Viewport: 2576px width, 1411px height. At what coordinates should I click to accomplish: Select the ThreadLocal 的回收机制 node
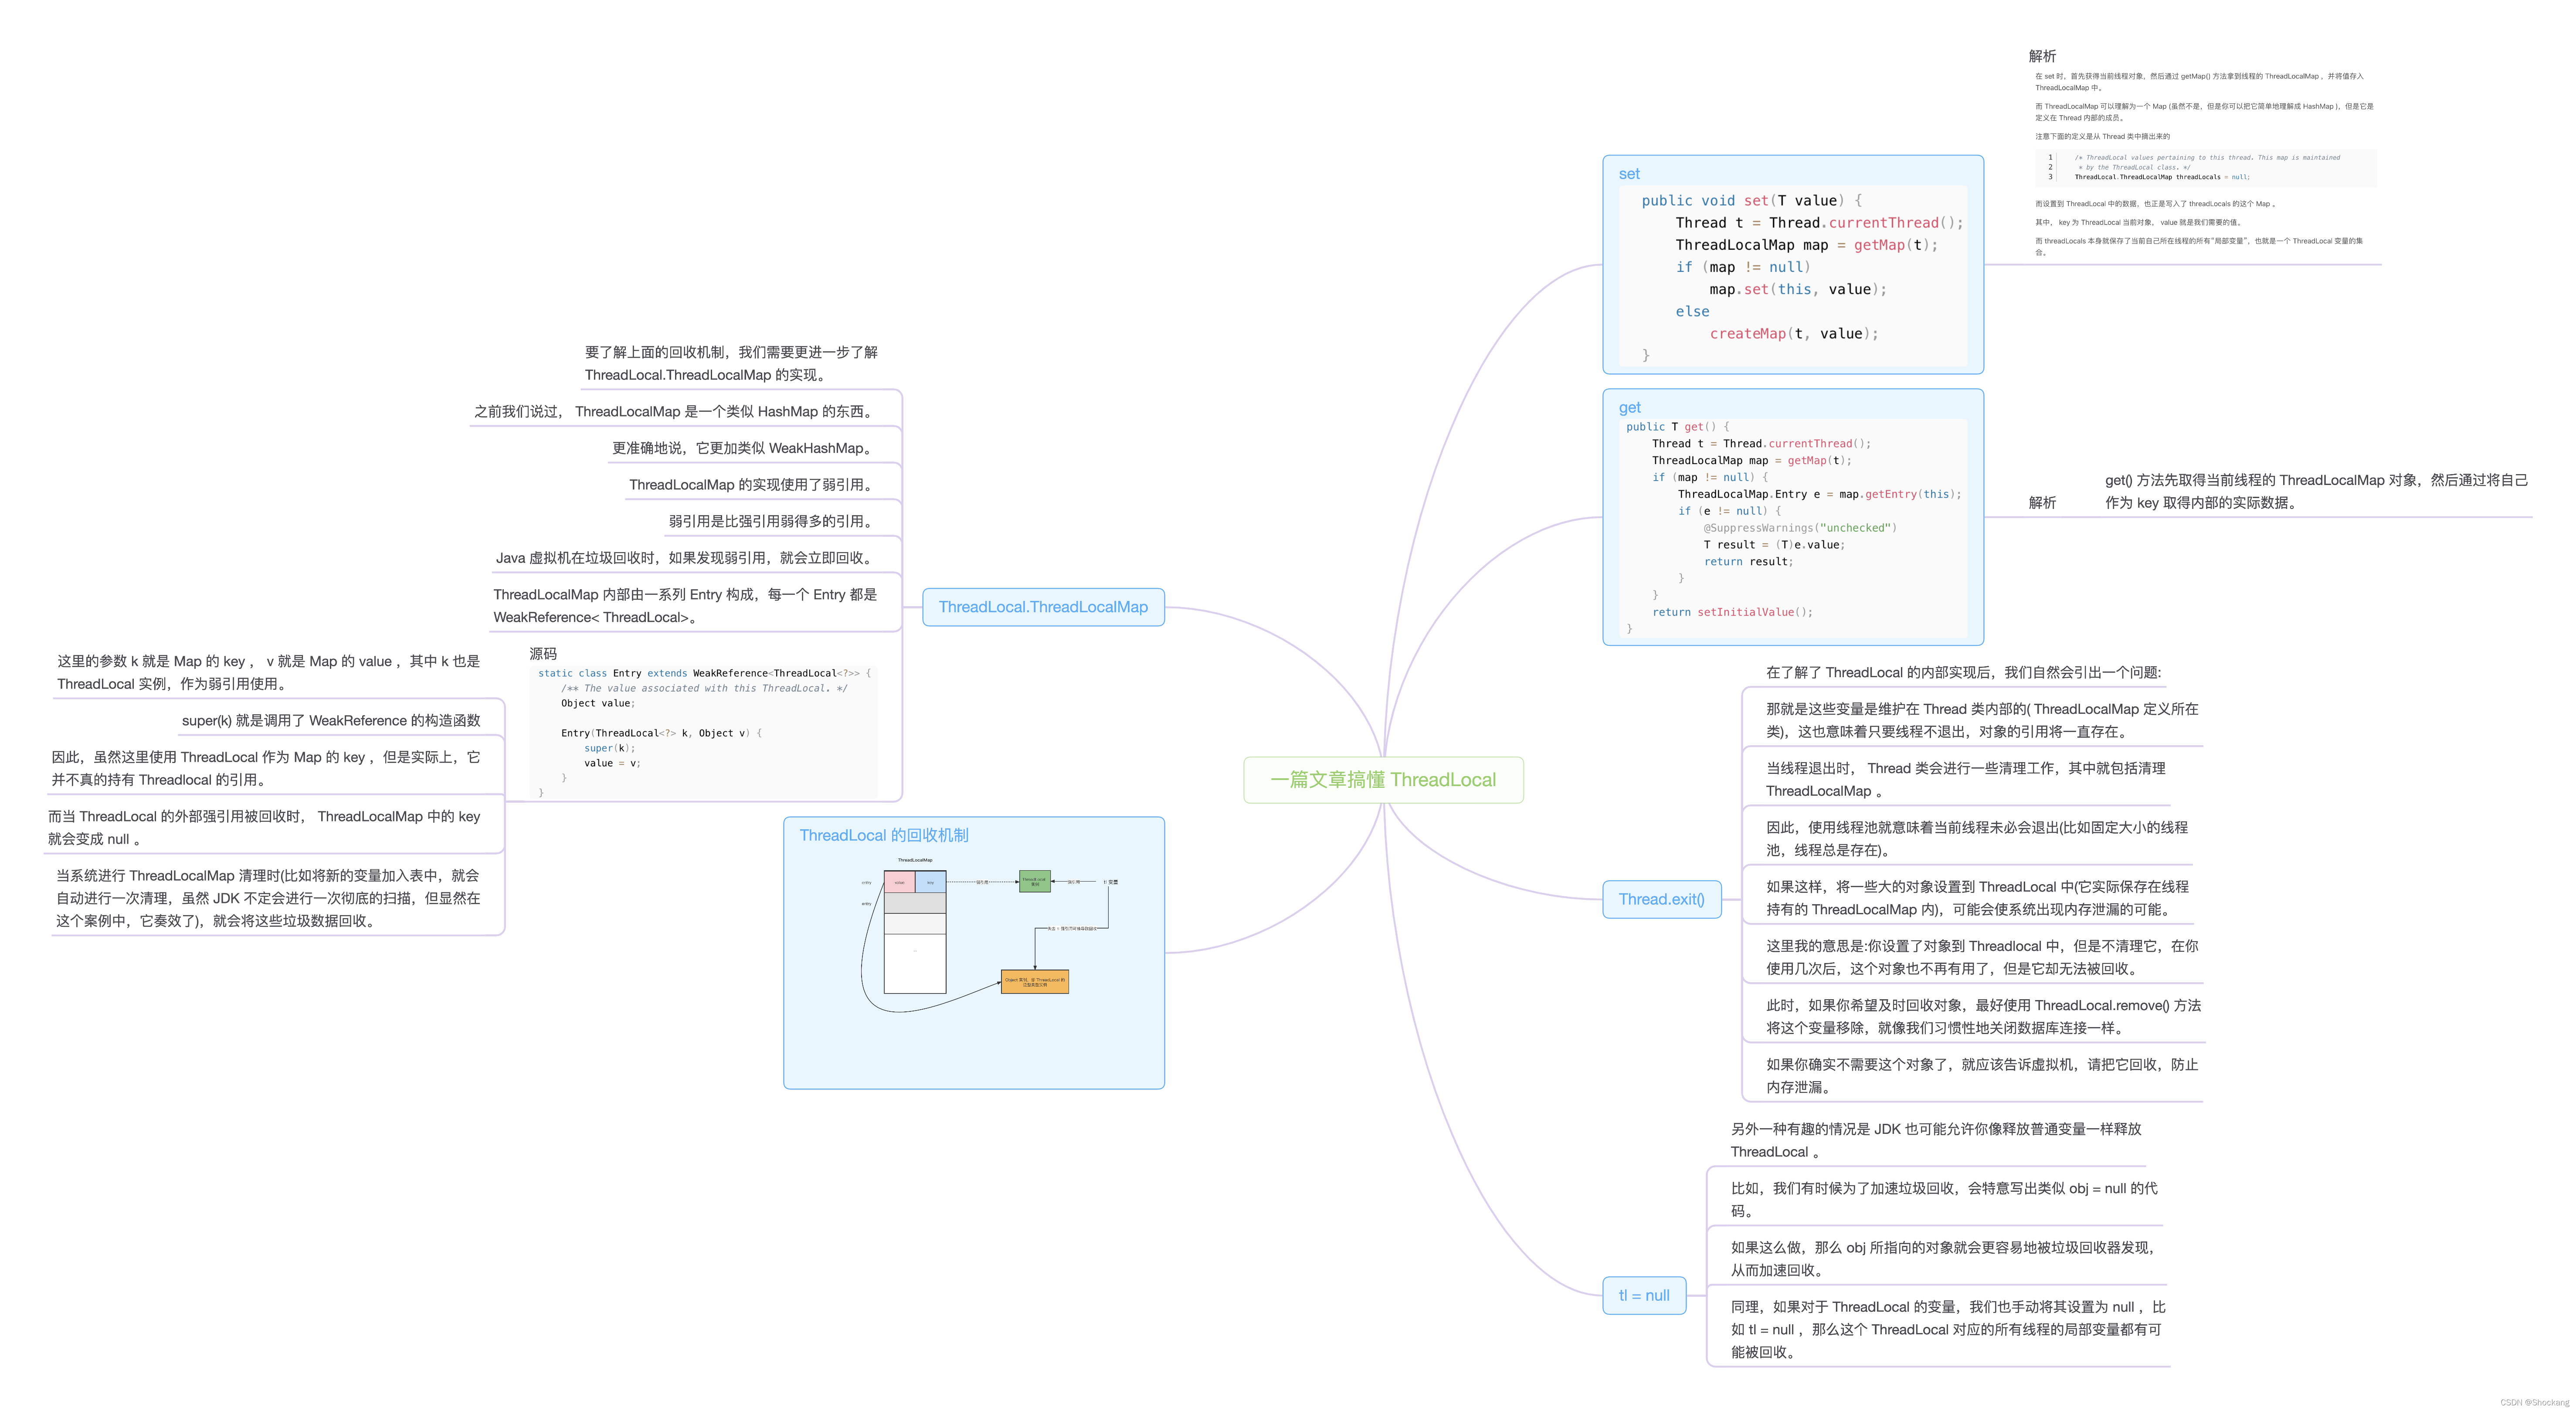coord(974,953)
